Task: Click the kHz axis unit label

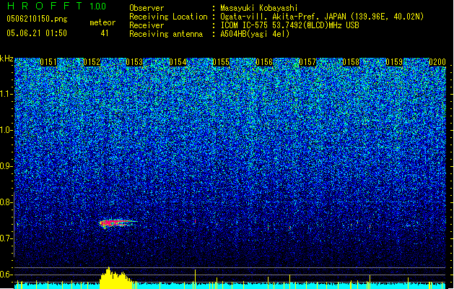Action: [x=6, y=59]
